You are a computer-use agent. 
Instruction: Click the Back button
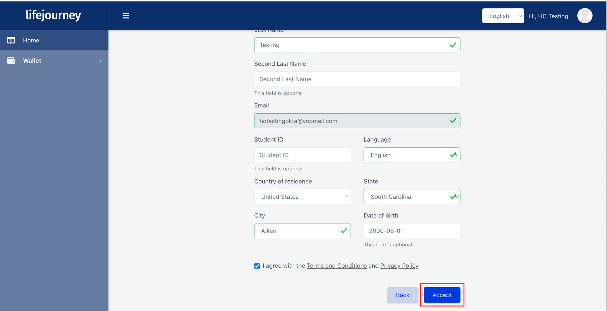click(402, 295)
